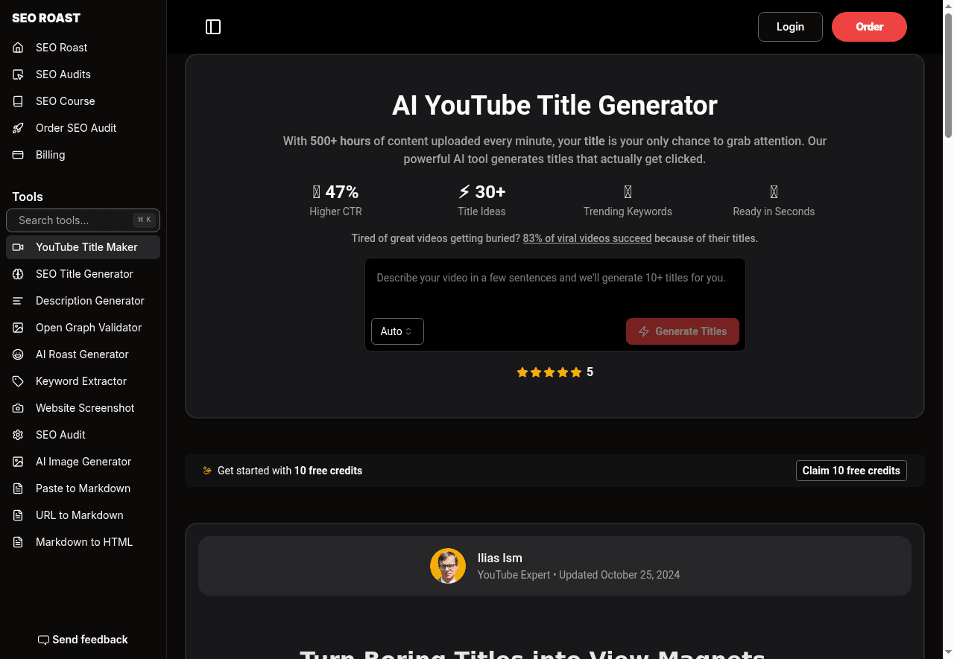Open the Open Graph Validator
Screen dimensions: 954x659
point(89,328)
